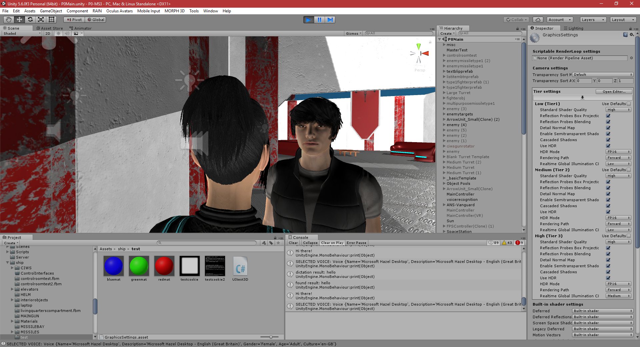Uncheck Low tier Detail Normal Map
This screenshot has height=347, width=640.
point(608,128)
